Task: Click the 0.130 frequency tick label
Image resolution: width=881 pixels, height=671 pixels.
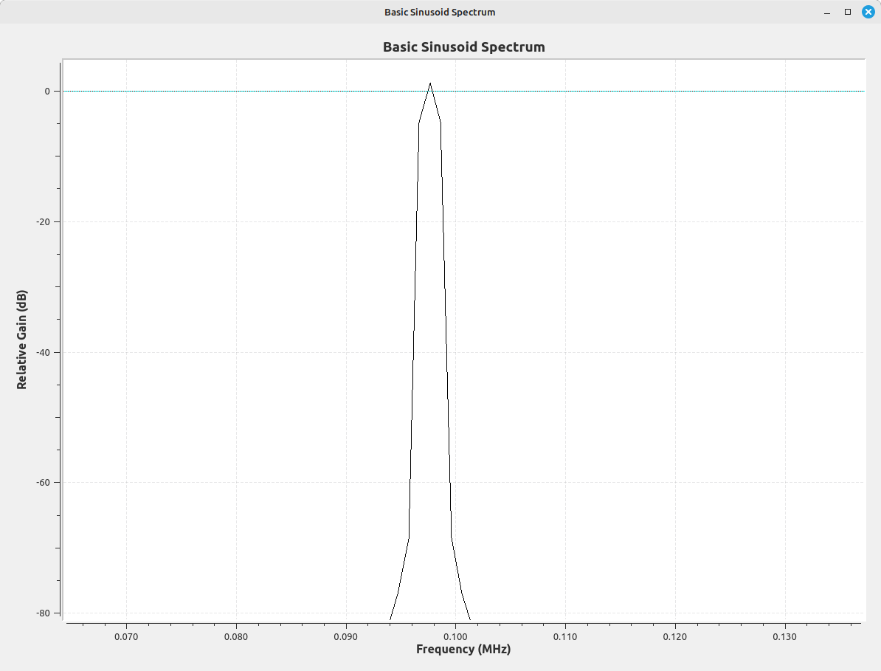Action: 785,636
